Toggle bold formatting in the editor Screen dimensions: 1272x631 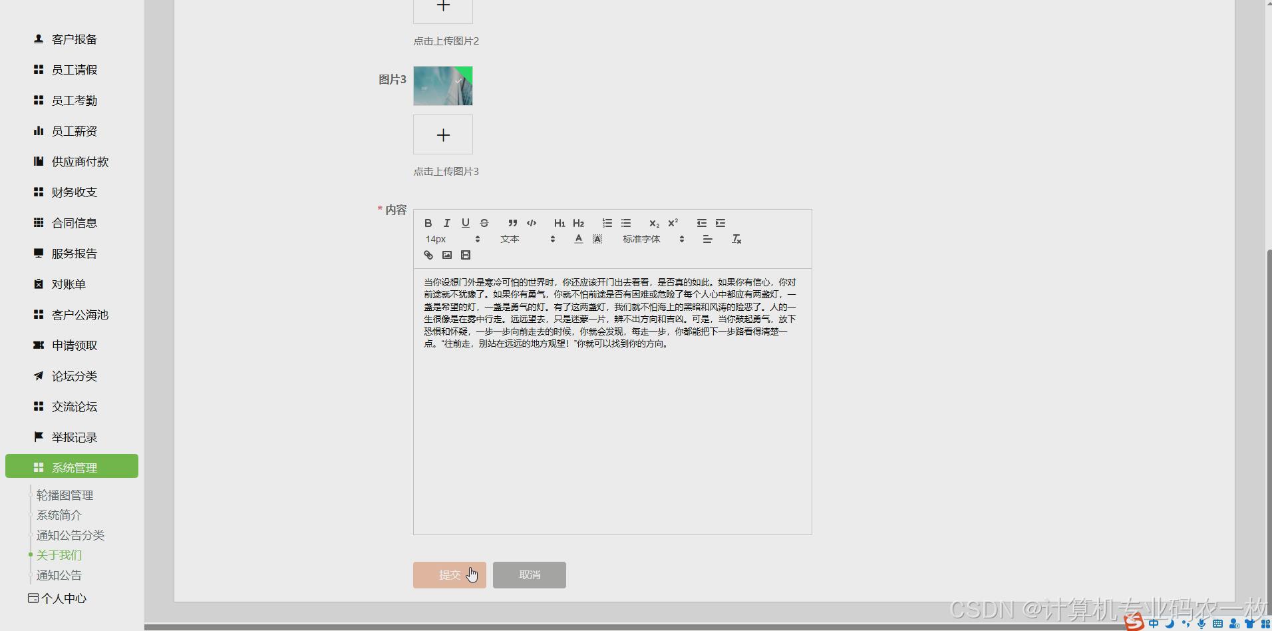tap(428, 223)
